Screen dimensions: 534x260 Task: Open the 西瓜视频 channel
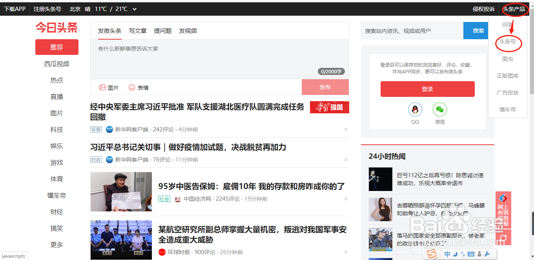pos(57,64)
